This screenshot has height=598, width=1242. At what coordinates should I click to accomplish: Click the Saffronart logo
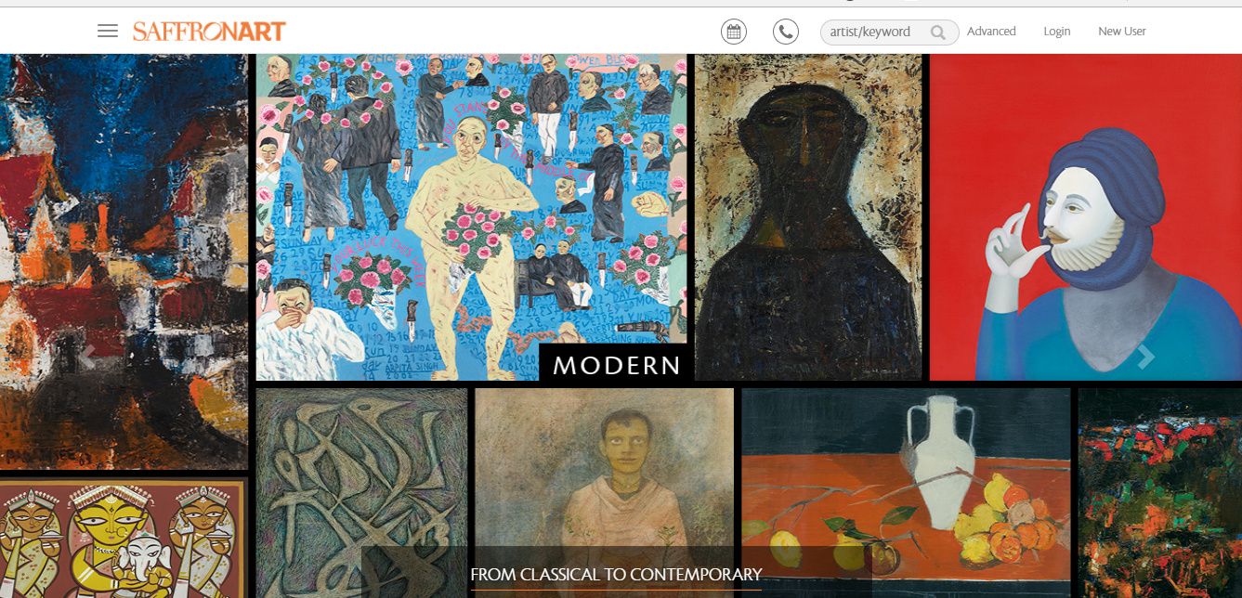pos(209,32)
